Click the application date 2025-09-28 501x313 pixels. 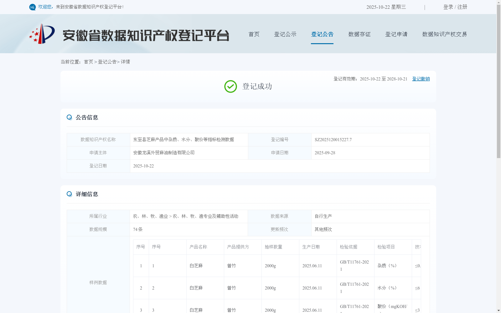325,153
